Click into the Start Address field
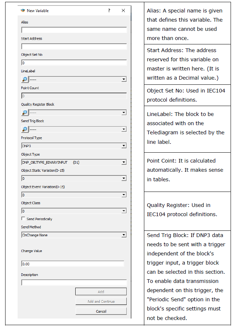The height and width of the screenshot is (331, 235). 74,47
